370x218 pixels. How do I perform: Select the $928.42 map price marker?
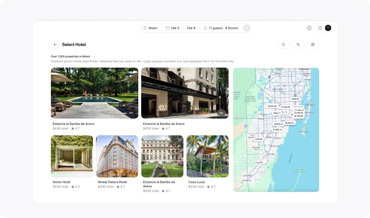[x=295, y=99]
